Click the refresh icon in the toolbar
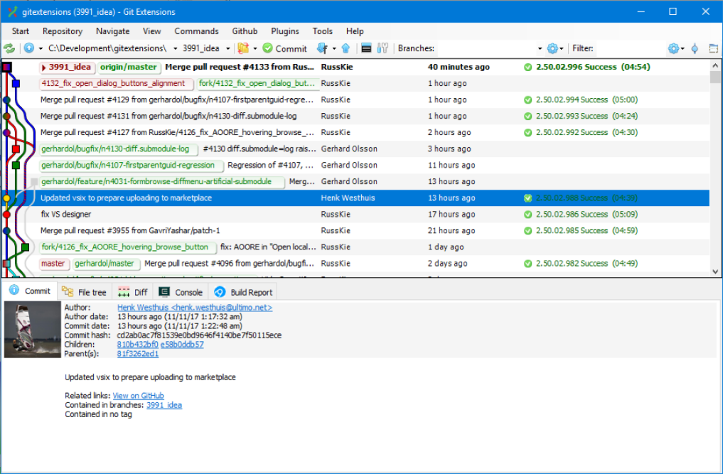Viewport: 723px width, 474px height. 9,48
